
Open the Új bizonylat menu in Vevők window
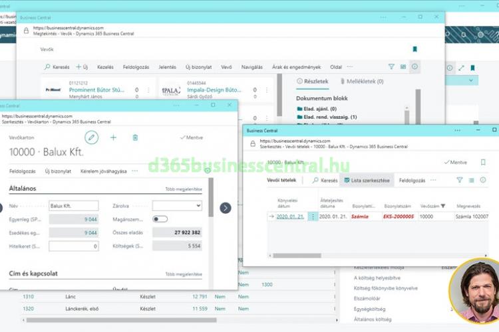tap(198, 67)
